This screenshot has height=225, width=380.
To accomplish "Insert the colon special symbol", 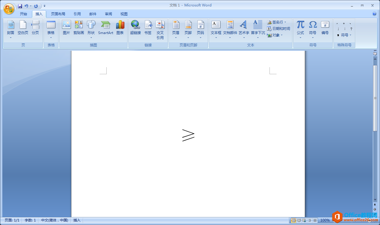I will pos(345,29).
